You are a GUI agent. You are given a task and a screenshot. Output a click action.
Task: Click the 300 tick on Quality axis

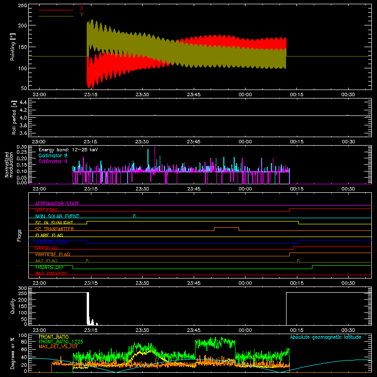(x=23, y=288)
